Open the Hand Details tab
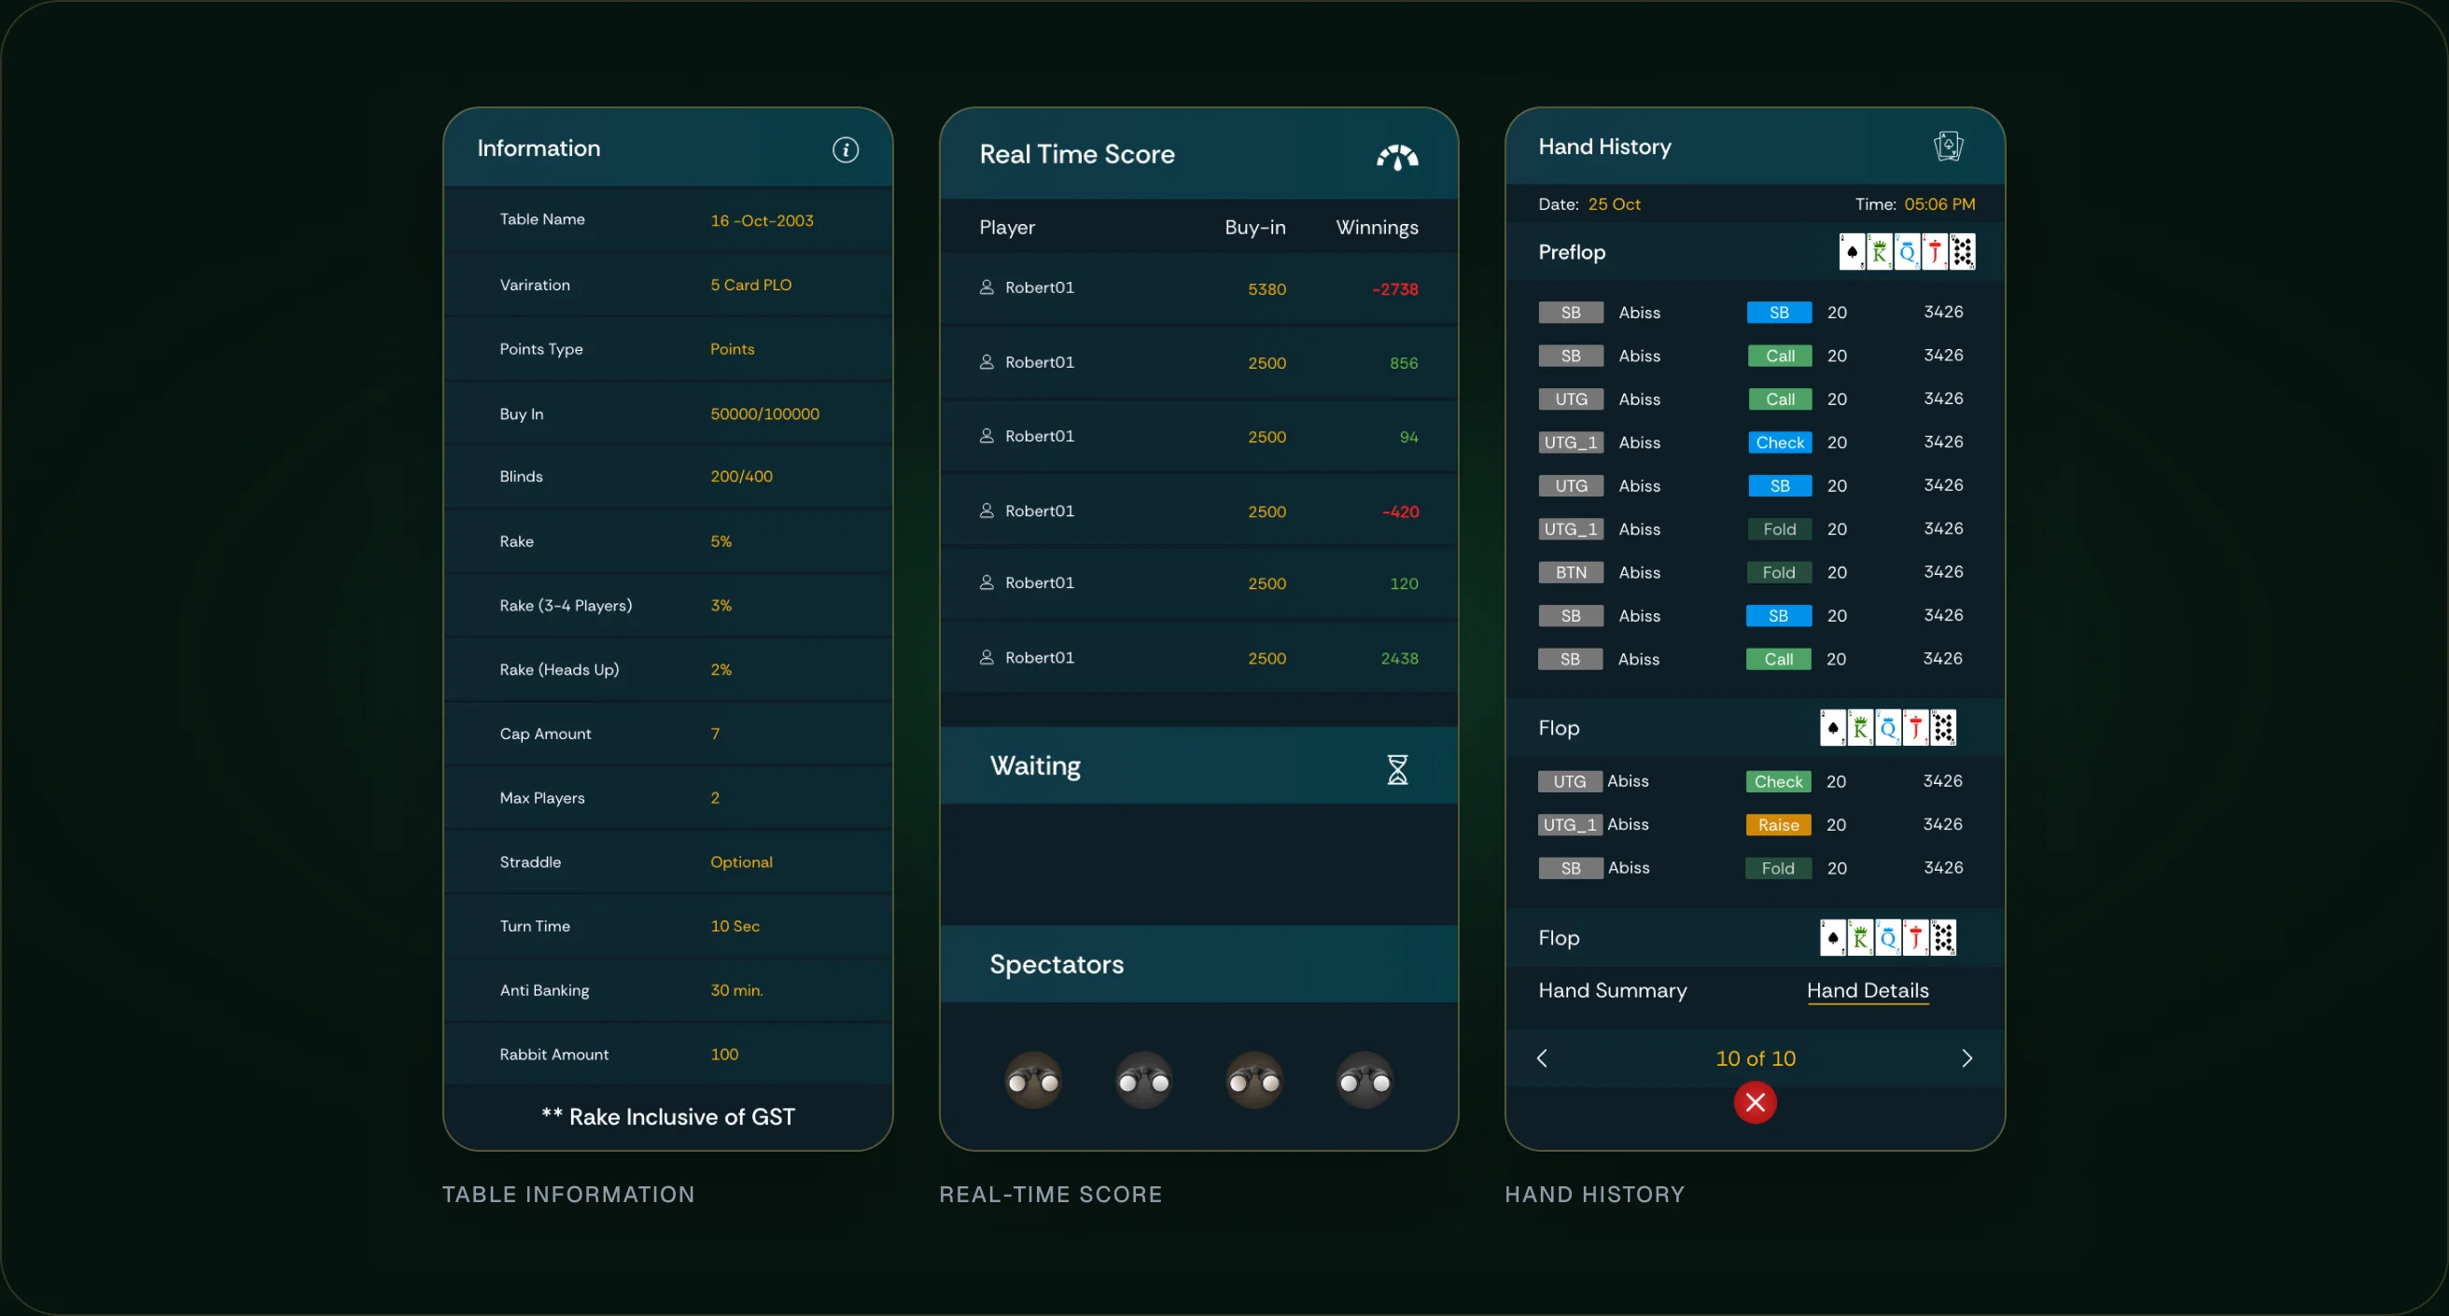 point(1868,991)
